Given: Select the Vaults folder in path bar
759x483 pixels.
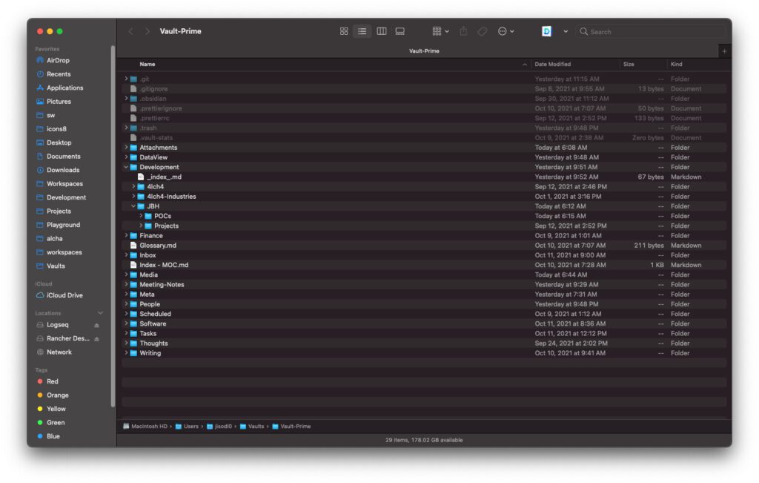Looking at the screenshot, I should click(256, 427).
